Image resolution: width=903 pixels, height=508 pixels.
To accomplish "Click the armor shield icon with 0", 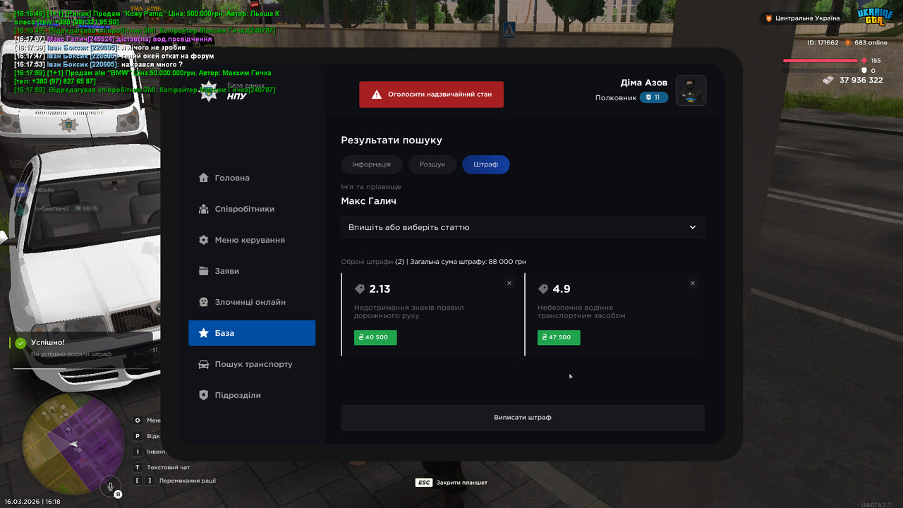I will [863, 71].
